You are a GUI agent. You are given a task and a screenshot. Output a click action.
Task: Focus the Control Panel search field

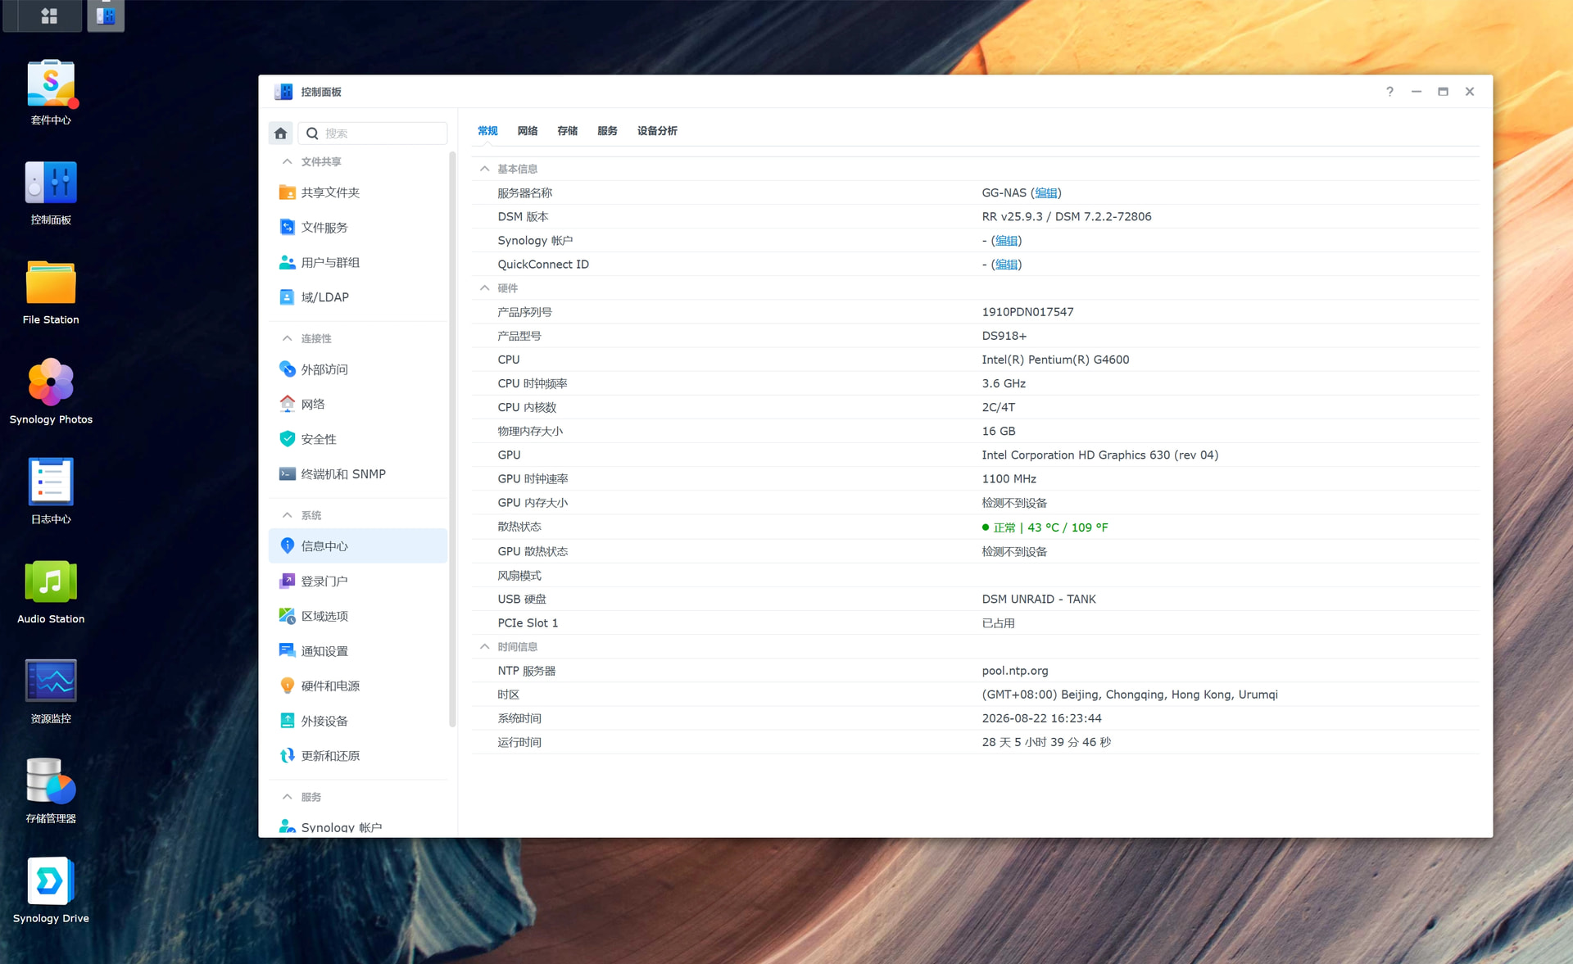(373, 134)
